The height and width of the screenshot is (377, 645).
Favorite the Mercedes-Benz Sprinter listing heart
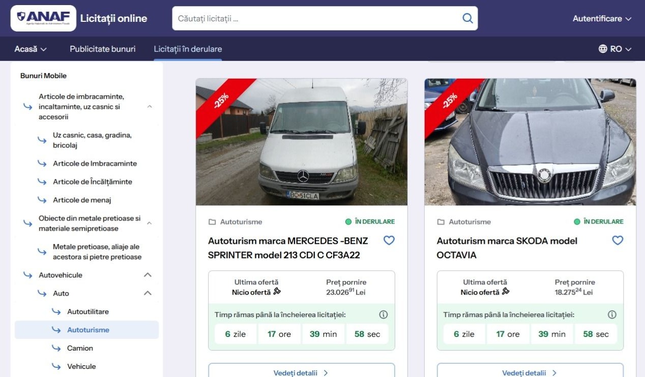[389, 240]
